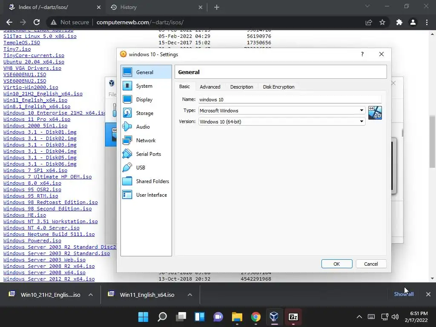Open the Audio settings category
Viewport: 436px width, 327px height.
pyautogui.click(x=146, y=127)
